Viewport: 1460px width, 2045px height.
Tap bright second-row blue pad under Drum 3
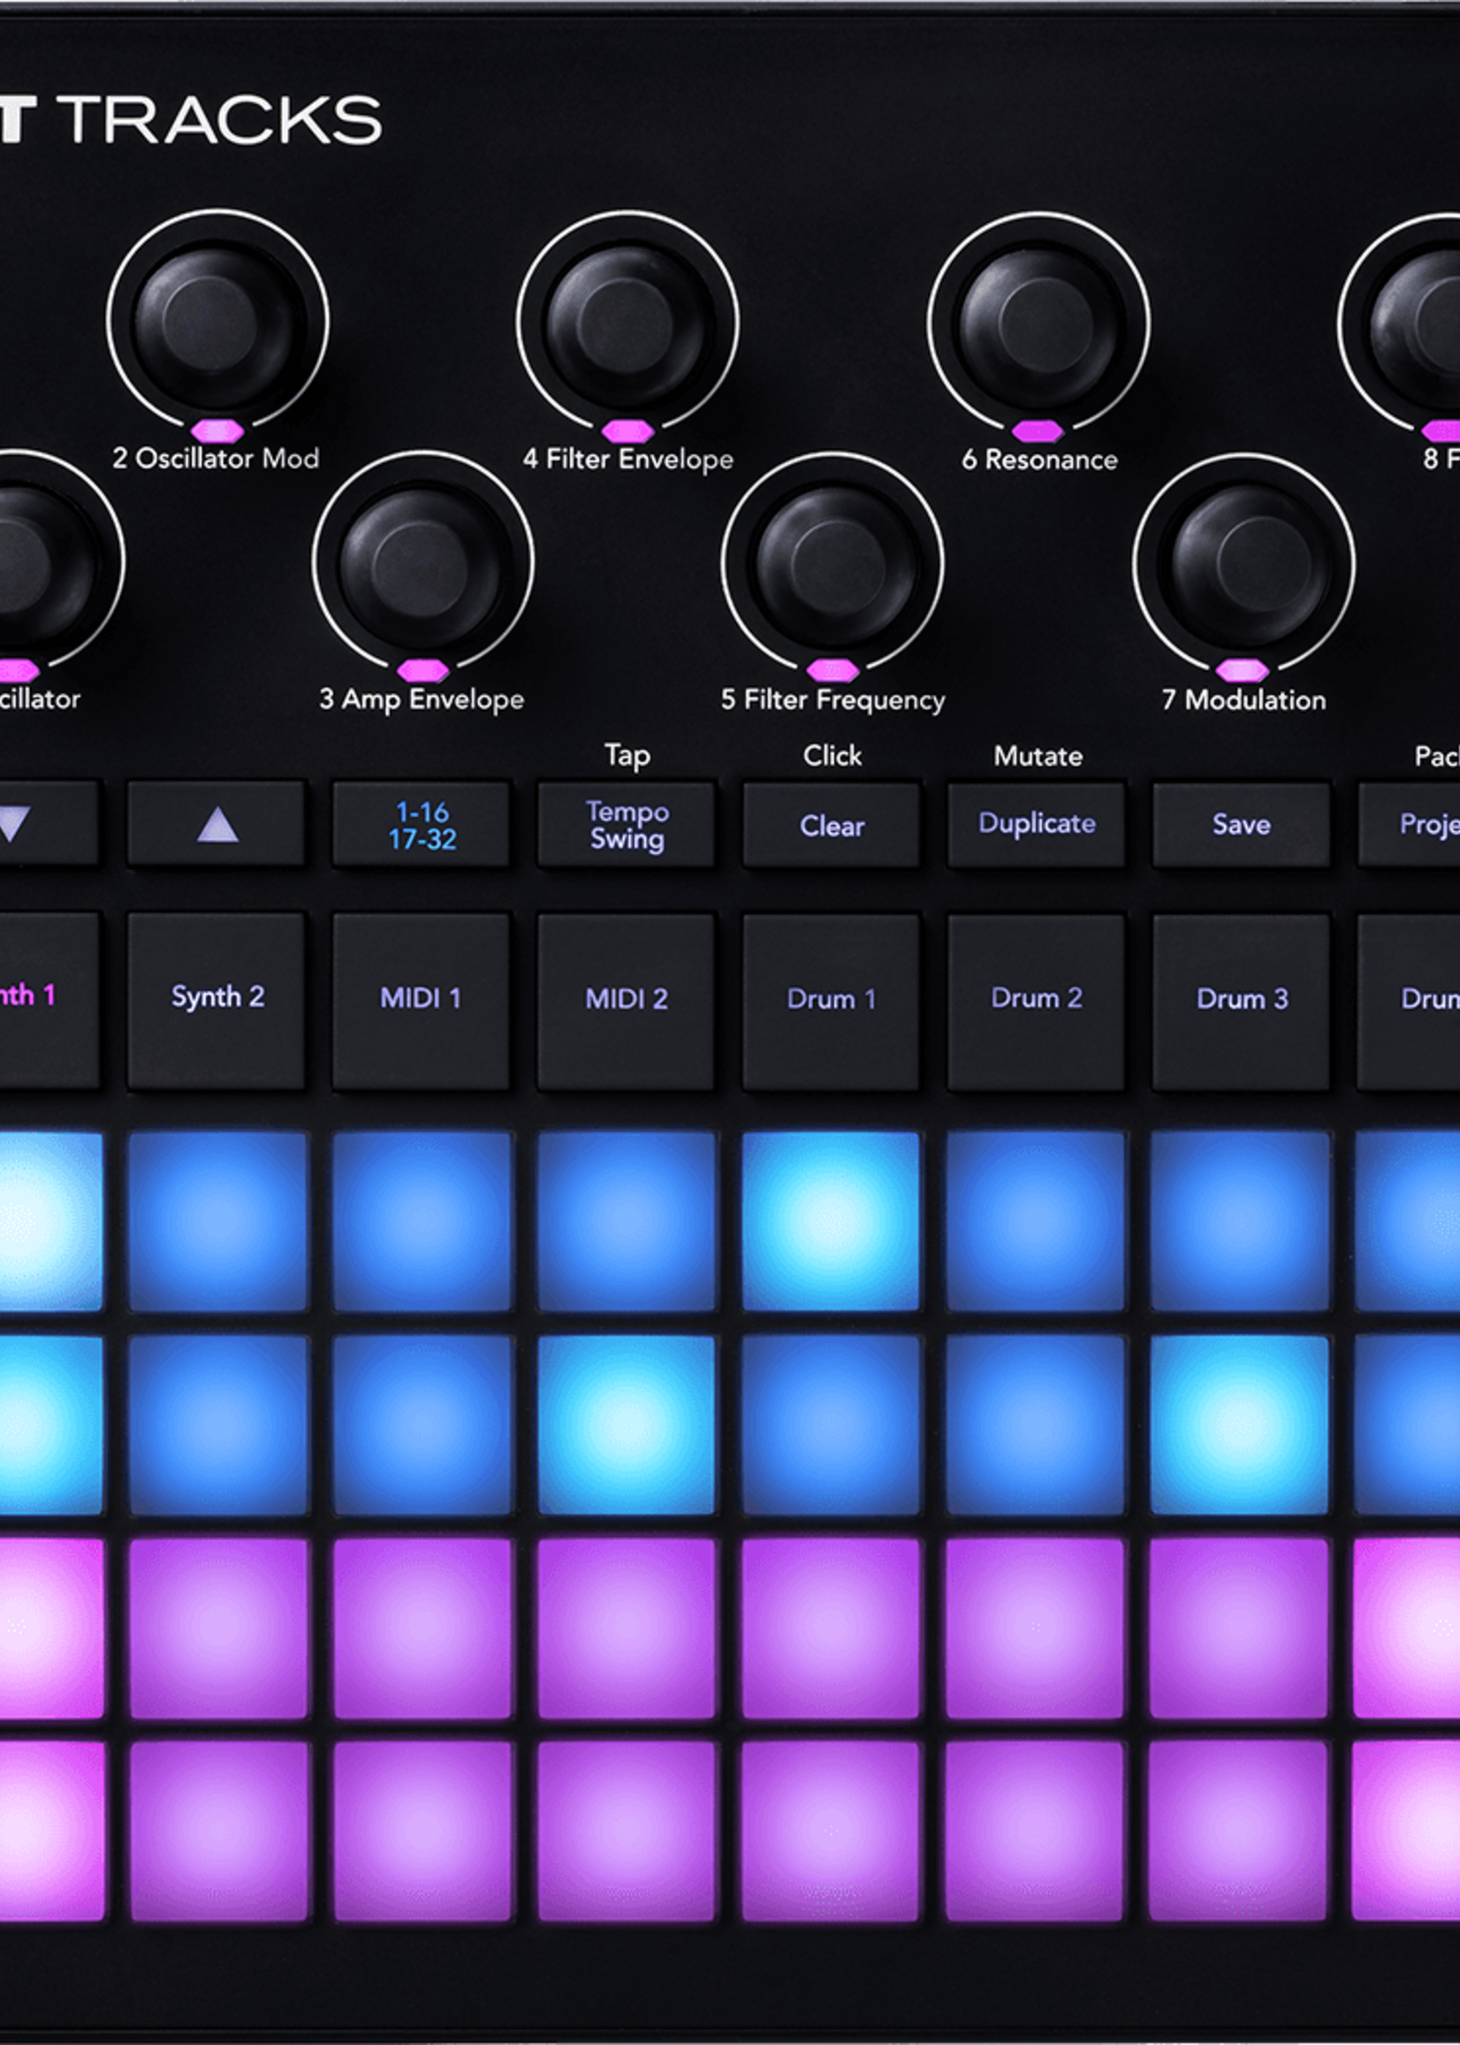pyautogui.click(x=1240, y=1425)
